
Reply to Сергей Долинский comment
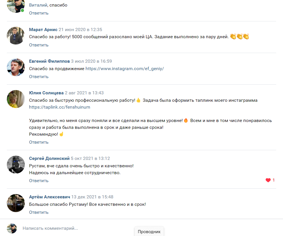(39, 181)
